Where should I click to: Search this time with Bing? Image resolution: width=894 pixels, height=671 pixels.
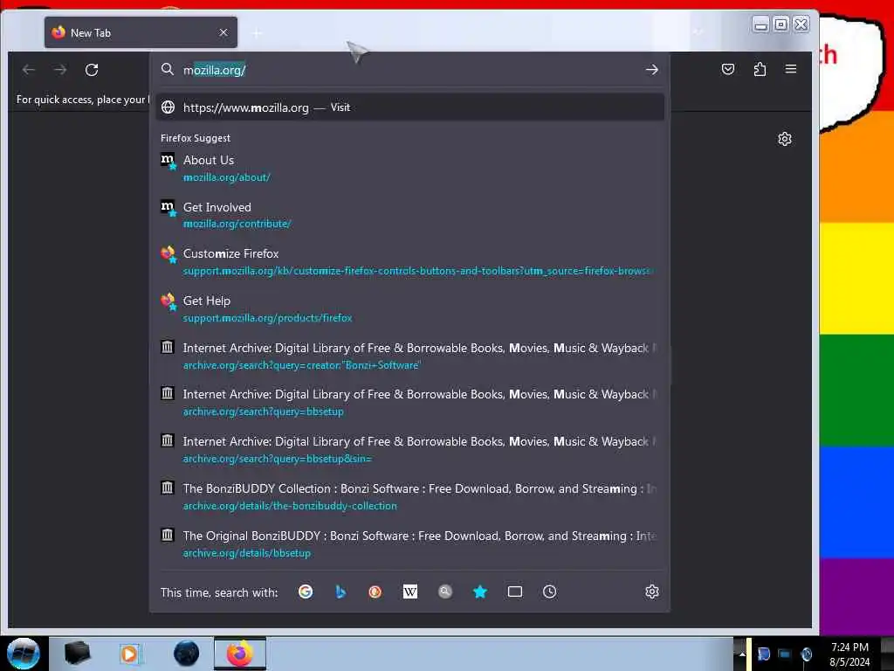pyautogui.click(x=340, y=591)
